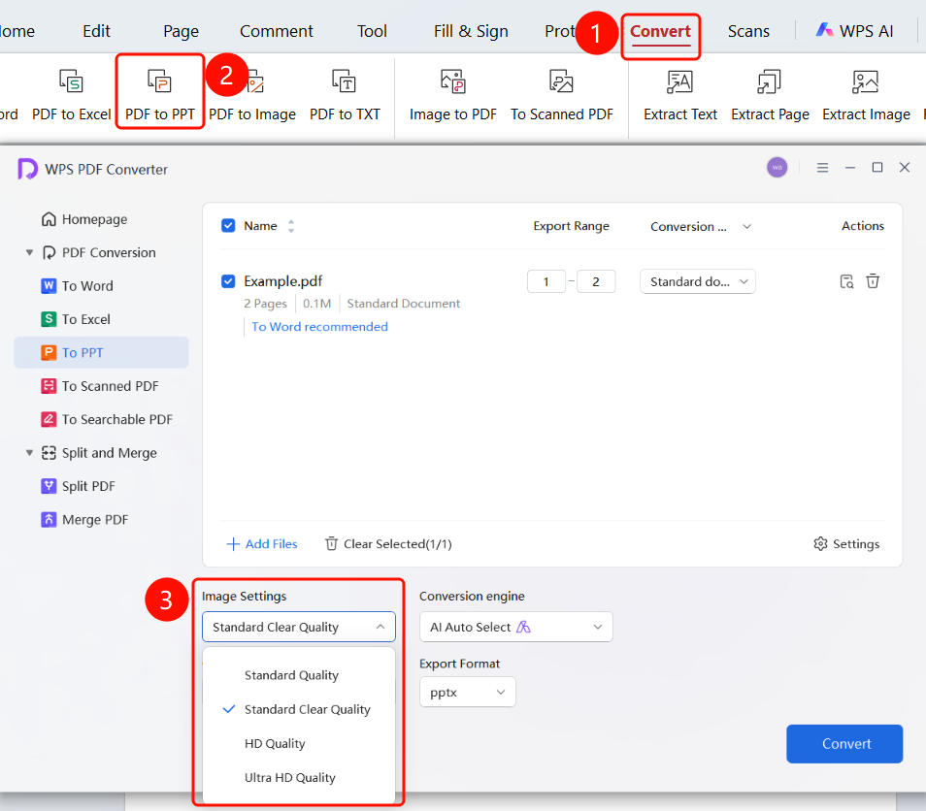Click the user account avatar
This screenshot has height=811, width=926.
click(777, 168)
